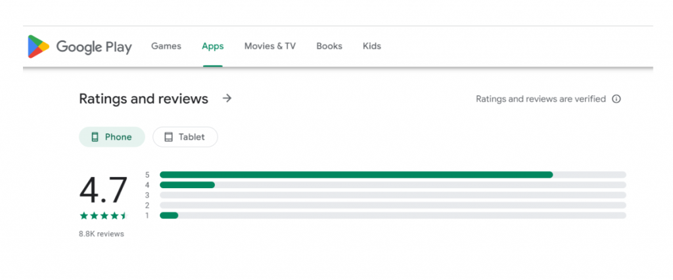This screenshot has height=280, width=673.
Task: Click the phone icon in Phone chip
Action: [x=95, y=137]
